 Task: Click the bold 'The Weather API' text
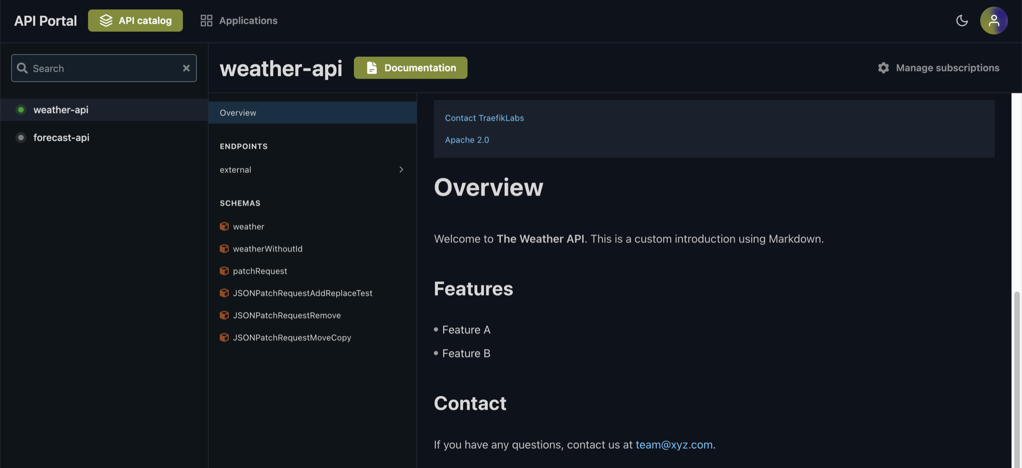coord(540,239)
